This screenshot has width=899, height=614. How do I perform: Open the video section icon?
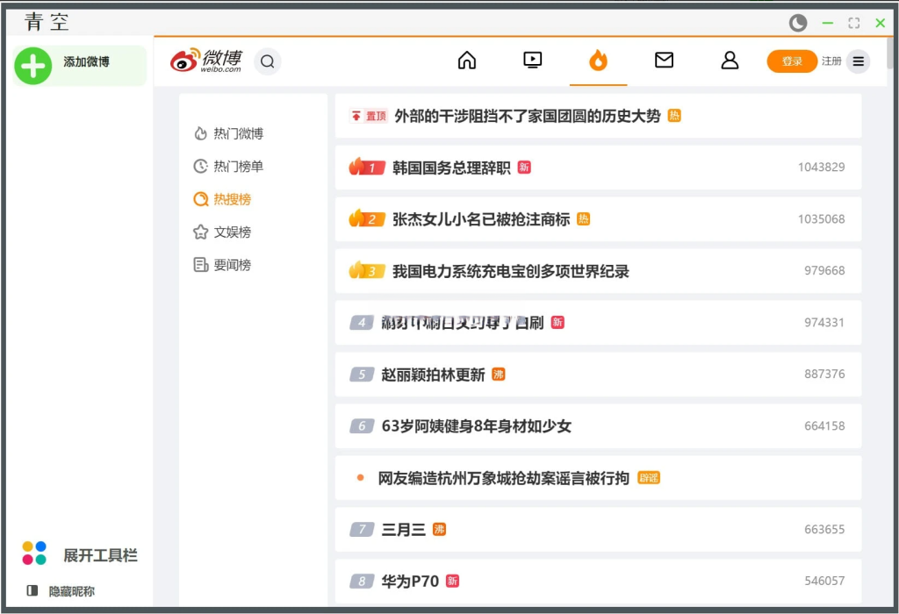pyautogui.click(x=532, y=61)
